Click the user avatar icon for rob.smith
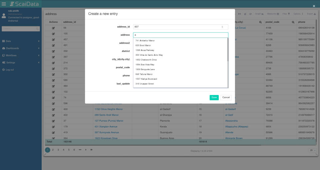320x170 pixels. [x=4, y=16]
